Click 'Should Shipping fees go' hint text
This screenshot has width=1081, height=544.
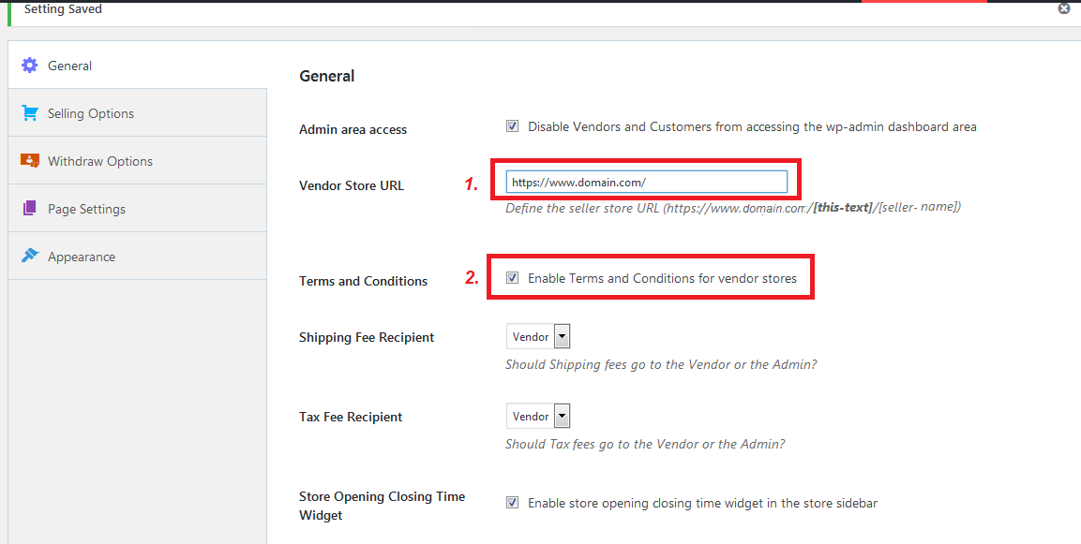(x=661, y=364)
